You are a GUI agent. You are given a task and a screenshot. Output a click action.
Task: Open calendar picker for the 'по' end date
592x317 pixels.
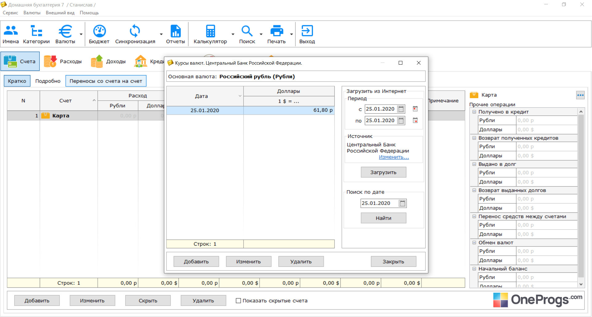pos(401,121)
